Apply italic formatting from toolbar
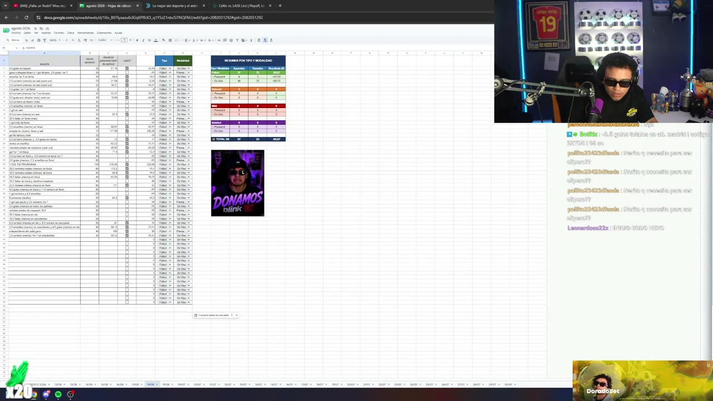The width and height of the screenshot is (713, 401). [143, 40]
